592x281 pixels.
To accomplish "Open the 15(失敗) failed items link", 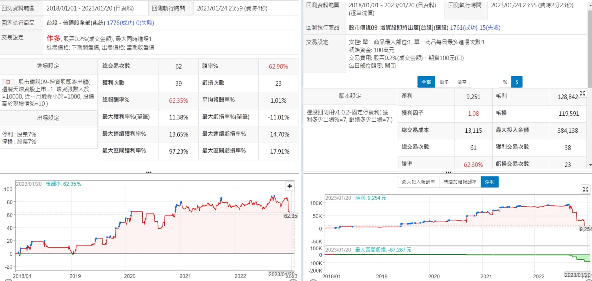I will click(490, 28).
